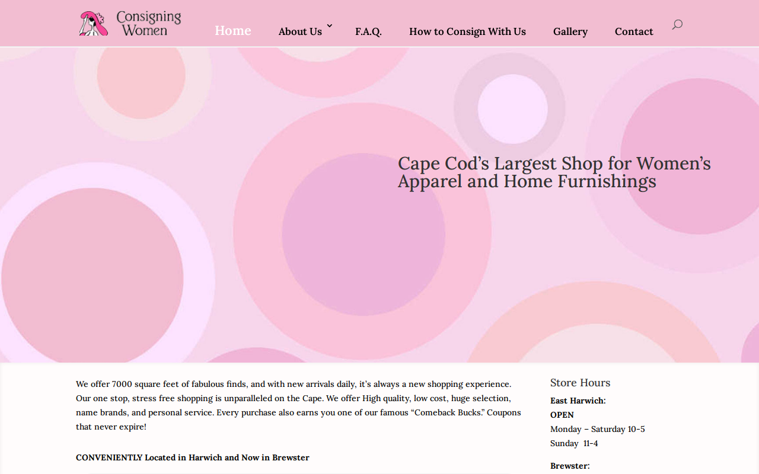Screen dimensions: 759x474
Task: Click the Monday – Saturday 10-5 text
Action: point(598,429)
